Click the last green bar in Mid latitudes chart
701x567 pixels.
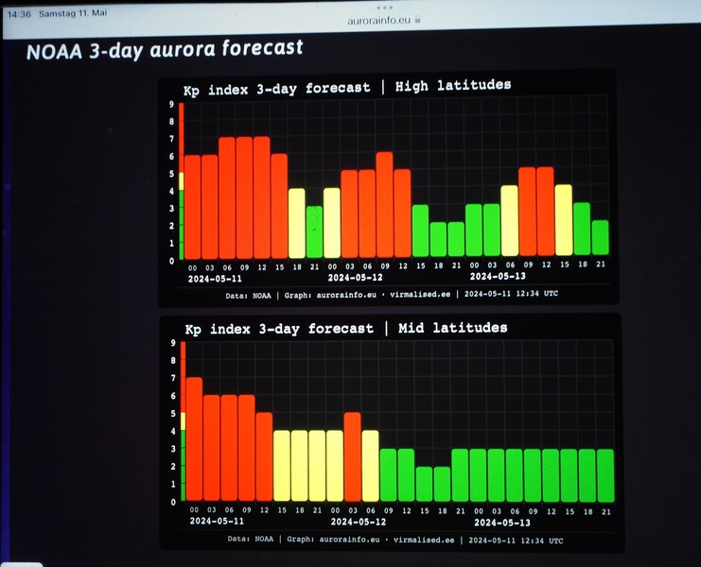(605, 474)
